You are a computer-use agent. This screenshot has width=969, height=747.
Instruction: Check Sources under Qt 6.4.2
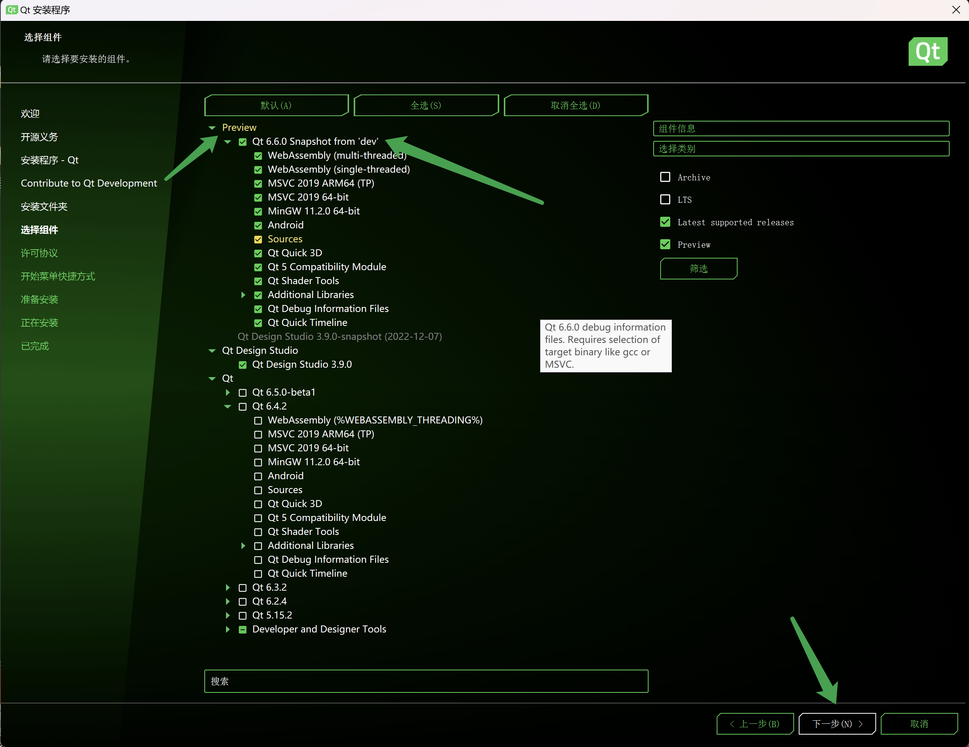pyautogui.click(x=258, y=490)
